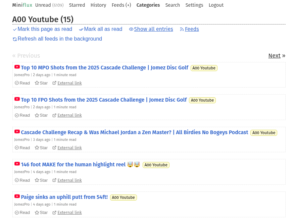
Task: Toggle Read status on Top 10 MPO Shots entry
Action: pyautogui.click(x=22, y=83)
